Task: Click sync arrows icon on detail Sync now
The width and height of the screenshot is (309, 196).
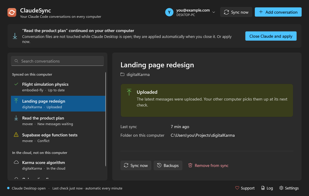Action: coord(126,165)
